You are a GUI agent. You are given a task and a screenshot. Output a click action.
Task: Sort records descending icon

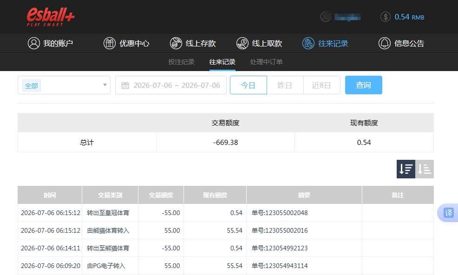(406, 169)
